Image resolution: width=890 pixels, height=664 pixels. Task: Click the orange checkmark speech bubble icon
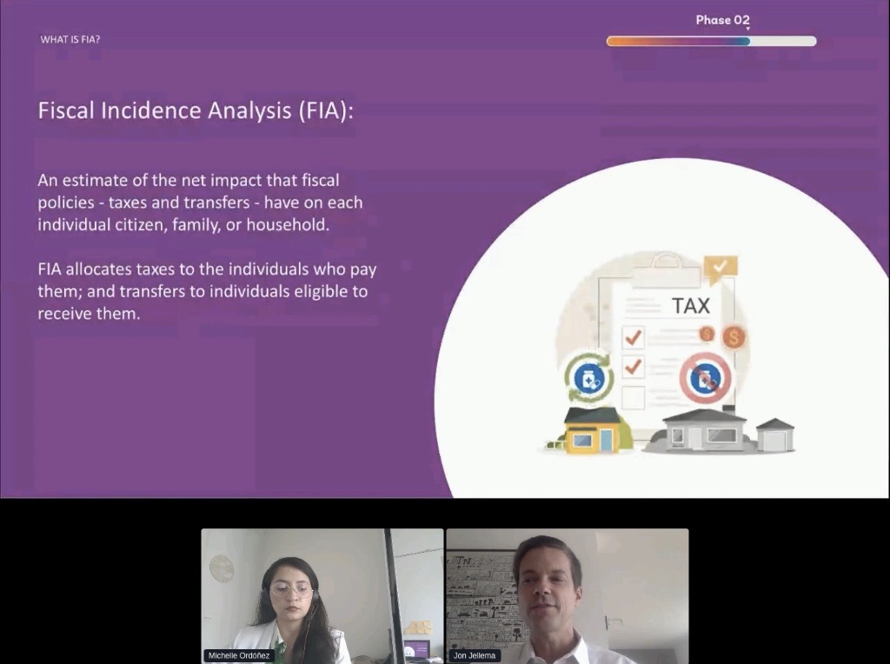tap(721, 268)
